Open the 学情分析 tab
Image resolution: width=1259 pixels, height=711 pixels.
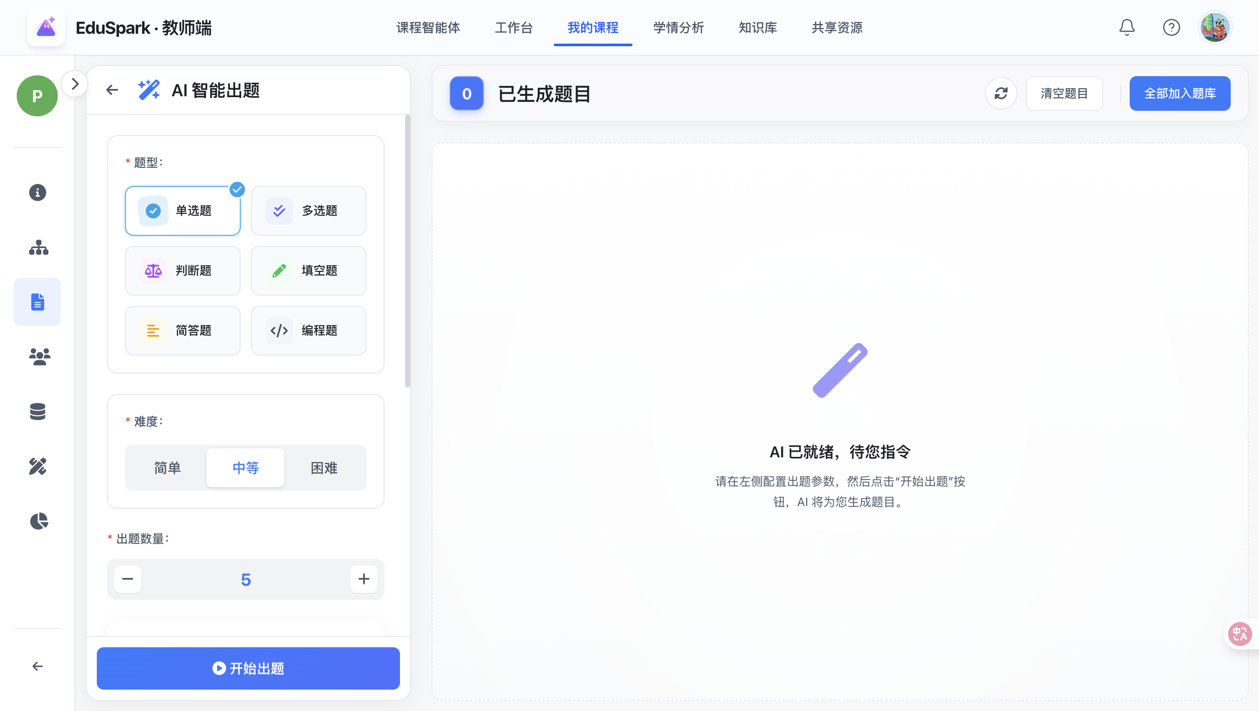click(678, 27)
